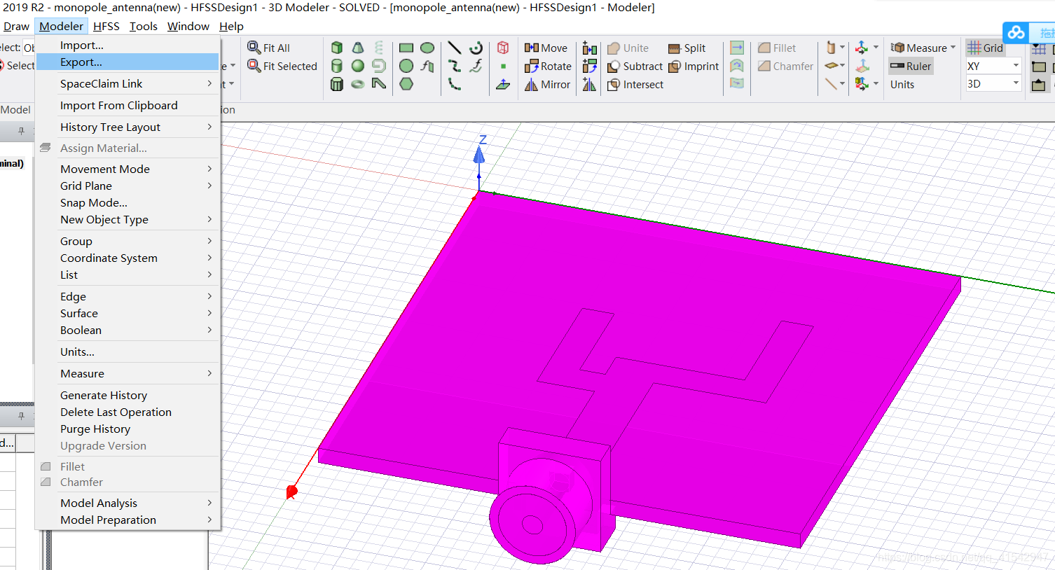Viewport: 1055px width, 570px height.
Task: Expand the Model Analysis submenu
Action: [x=127, y=503]
